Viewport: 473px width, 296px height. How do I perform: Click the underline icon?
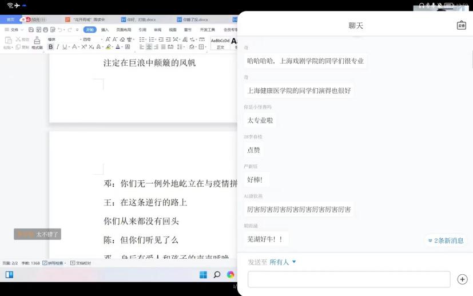coord(65,47)
